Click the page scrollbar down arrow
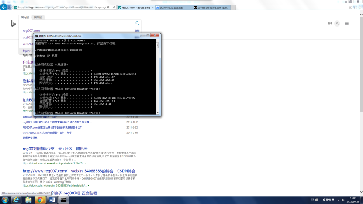The image size is (363, 204). pos(361,192)
